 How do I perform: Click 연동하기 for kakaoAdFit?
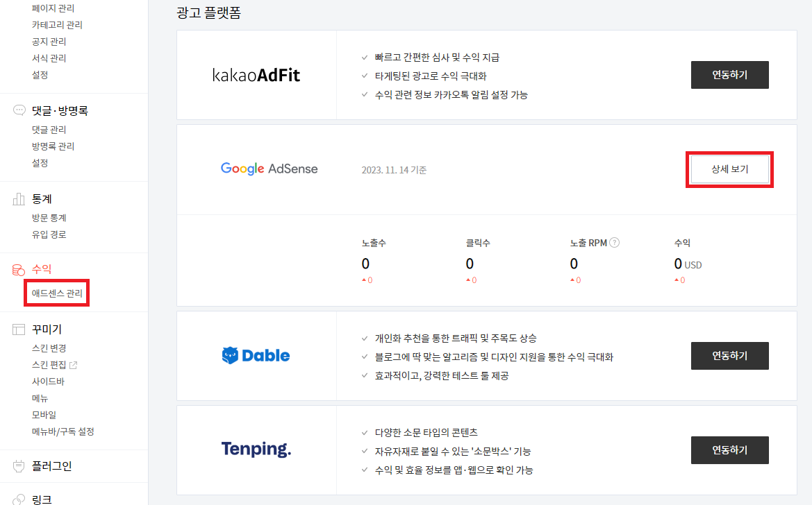[729, 75]
